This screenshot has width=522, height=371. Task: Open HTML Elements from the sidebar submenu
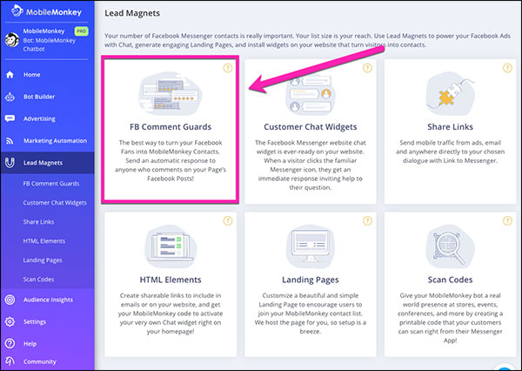(45, 240)
